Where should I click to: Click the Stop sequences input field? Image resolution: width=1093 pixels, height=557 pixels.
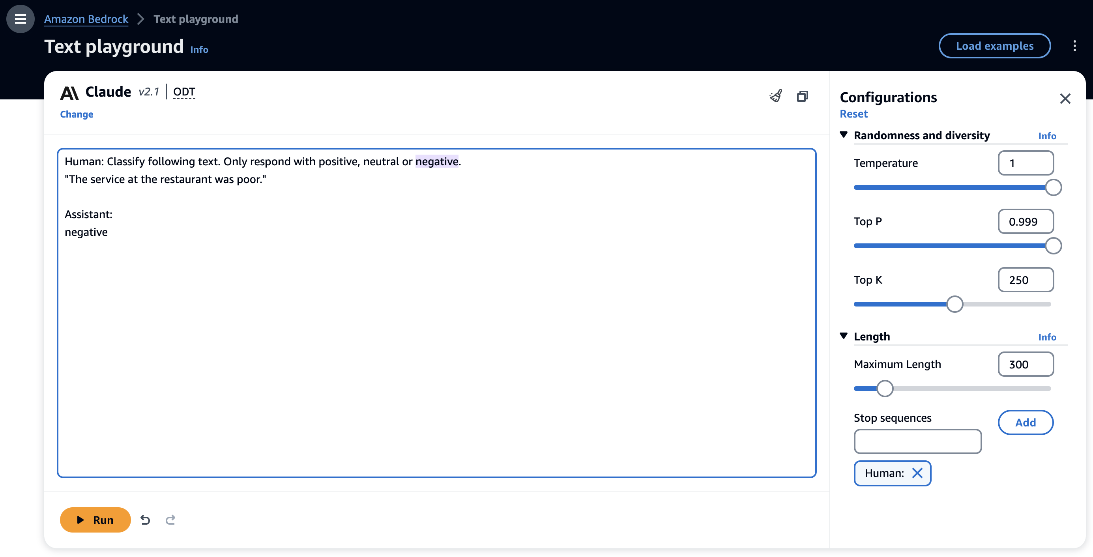[918, 441]
